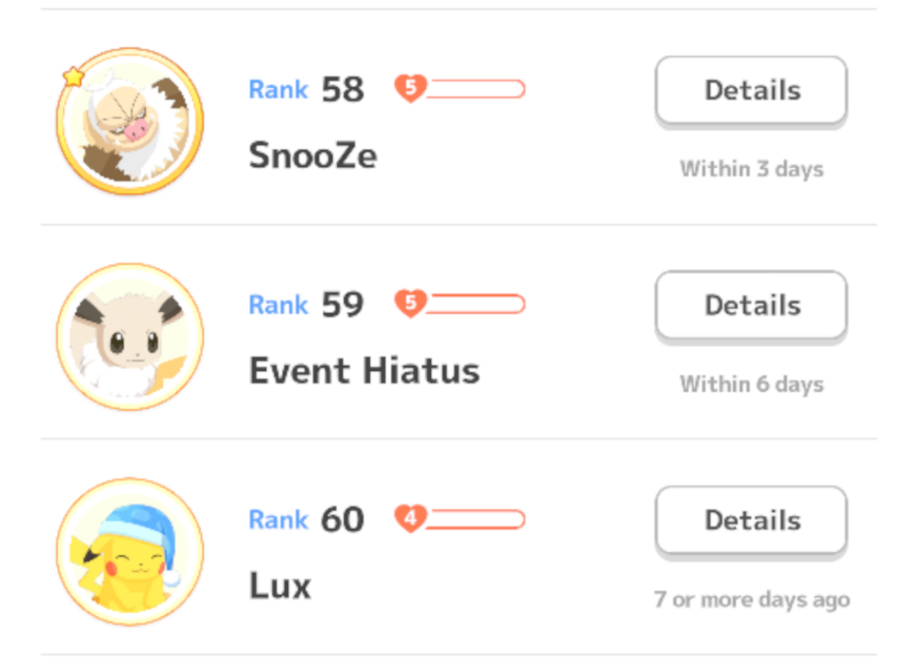Click Lux's friendship heart level 4 icon
Screen dimensions: 918x666
(410, 518)
